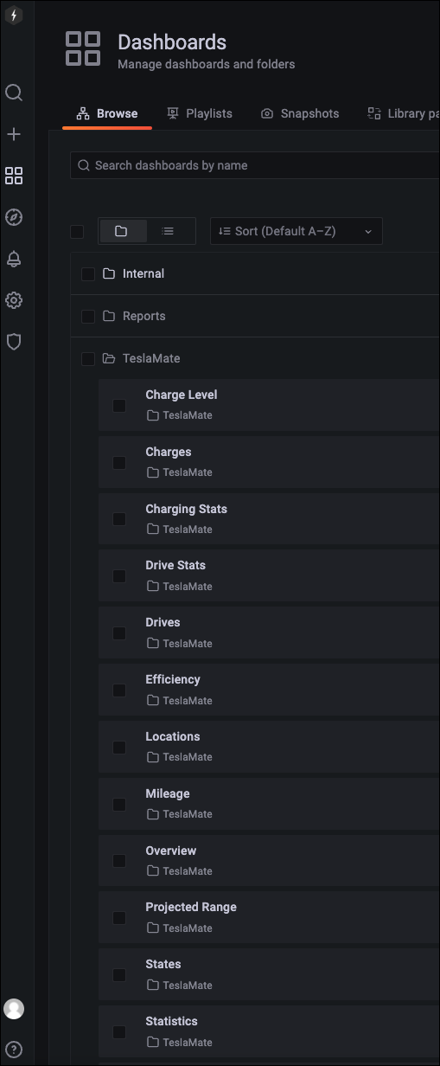Check the Charge Level dashboard checkbox

pos(119,405)
